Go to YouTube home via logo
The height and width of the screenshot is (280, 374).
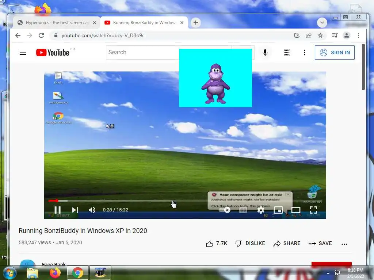[53, 52]
